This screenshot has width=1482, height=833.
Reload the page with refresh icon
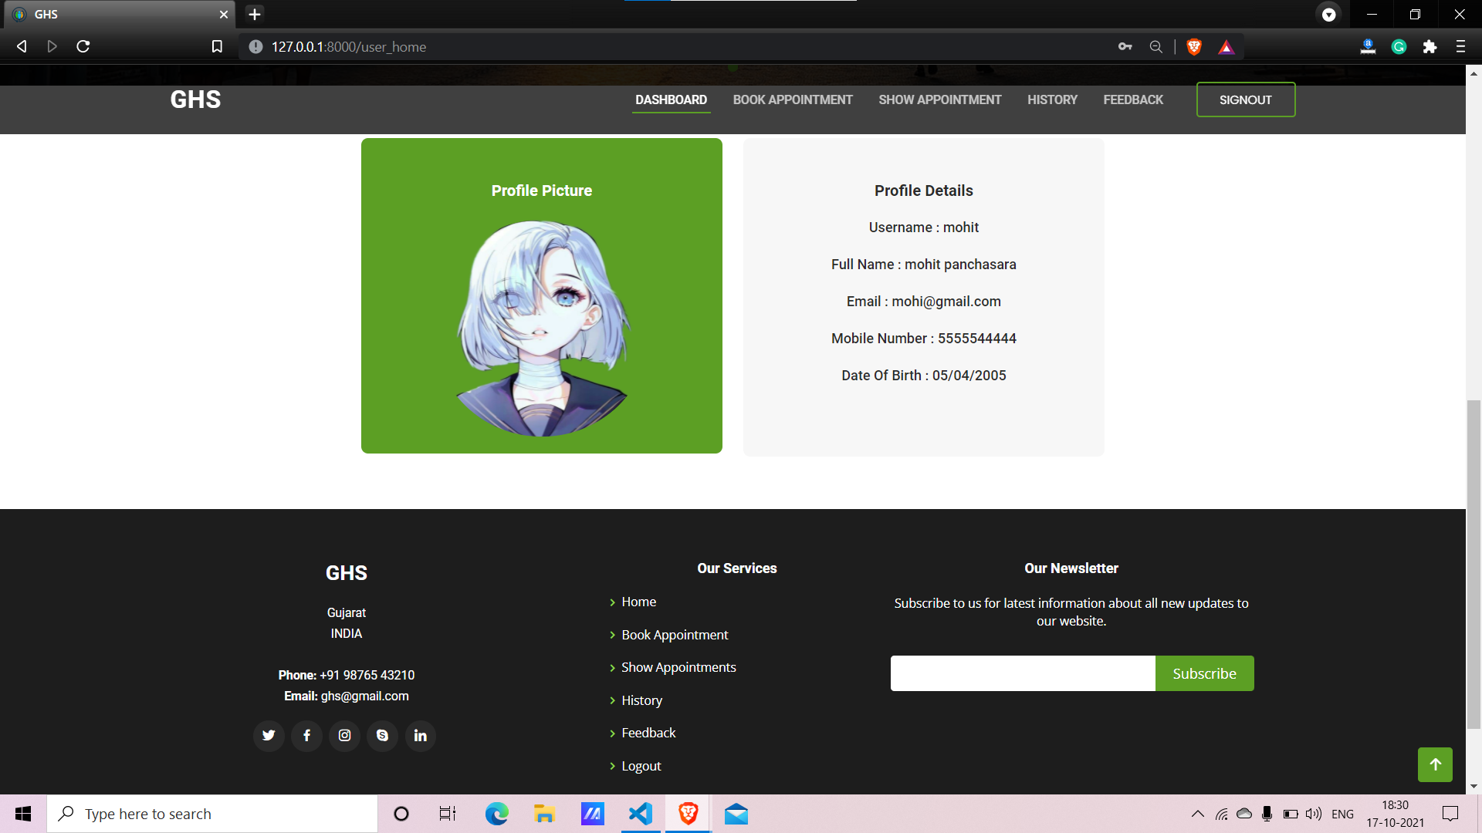[83, 47]
